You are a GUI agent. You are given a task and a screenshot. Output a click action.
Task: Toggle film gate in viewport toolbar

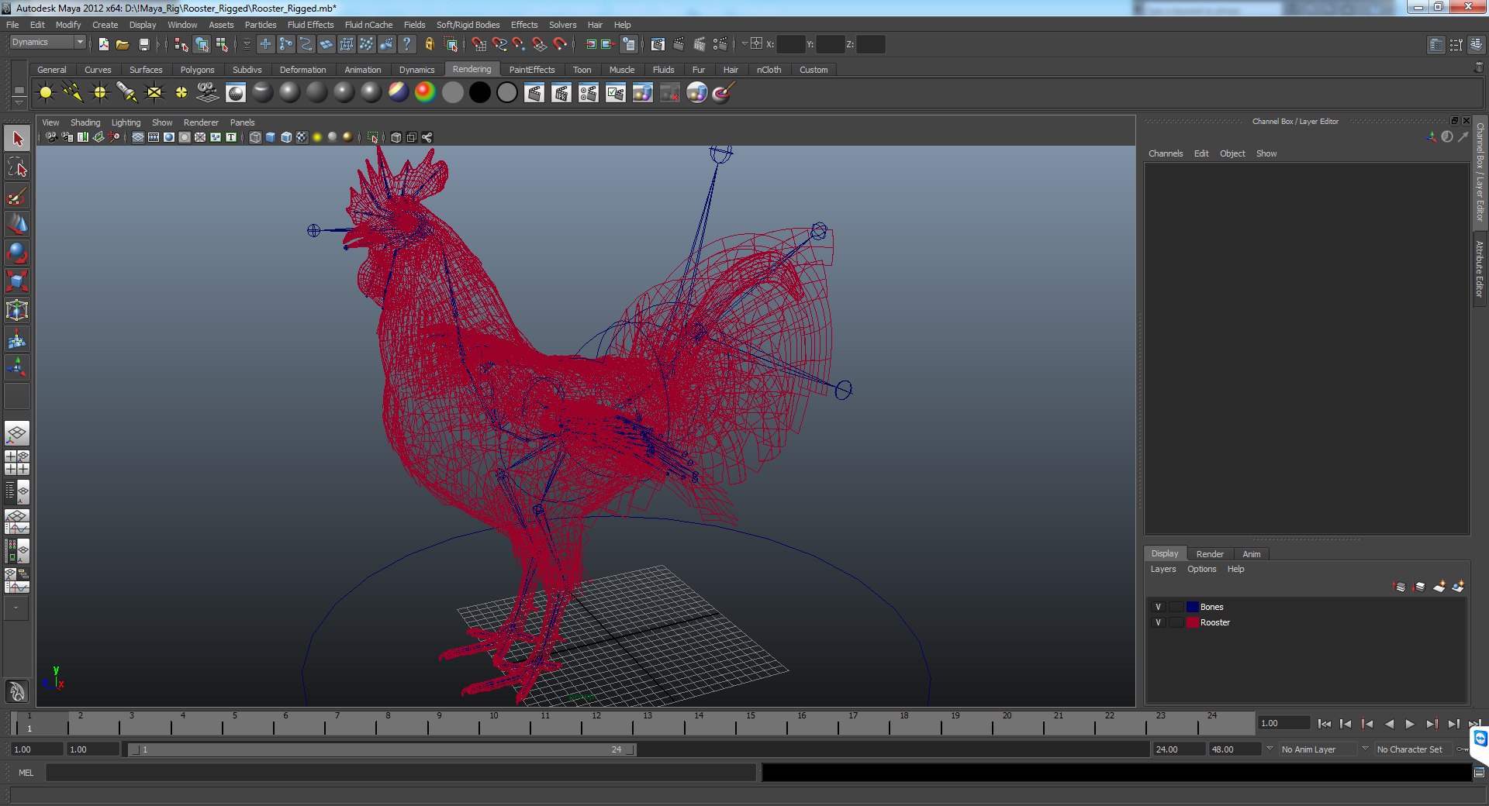coord(153,137)
